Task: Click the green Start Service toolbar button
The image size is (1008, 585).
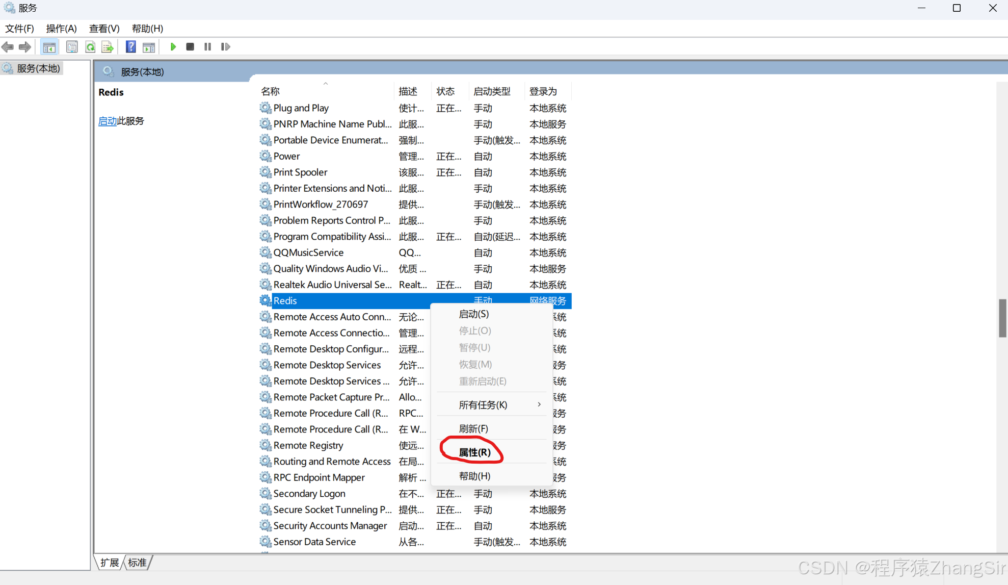Action: point(173,47)
